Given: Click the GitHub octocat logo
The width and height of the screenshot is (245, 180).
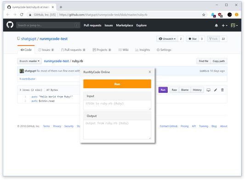Looking at the screenshot, I should [x=10, y=25].
